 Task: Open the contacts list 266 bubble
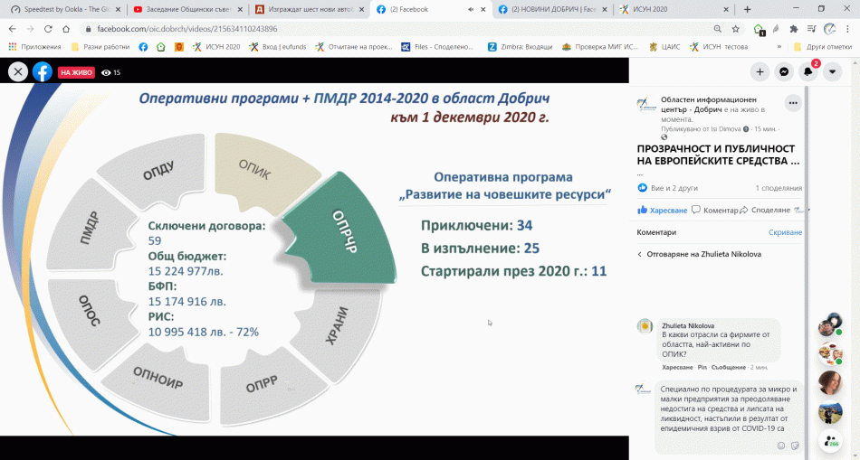(830, 441)
